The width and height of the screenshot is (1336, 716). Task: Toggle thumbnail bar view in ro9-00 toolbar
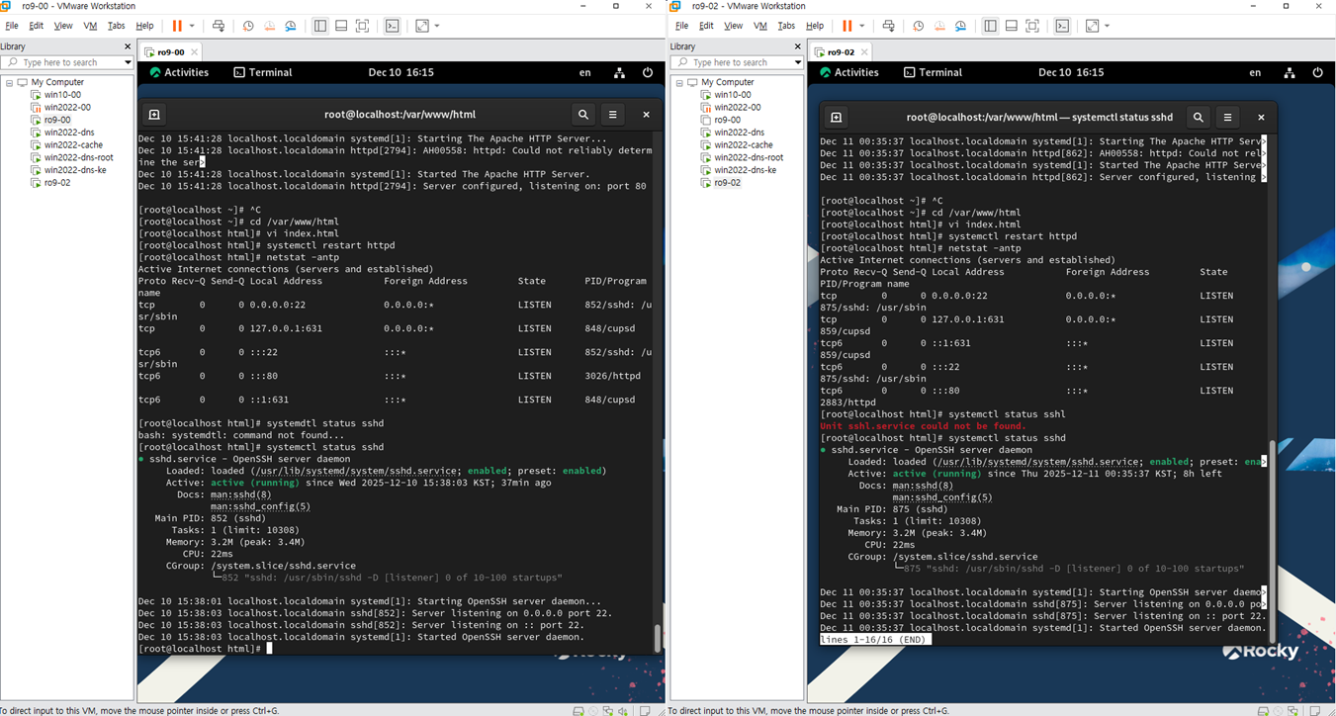pyautogui.click(x=341, y=26)
